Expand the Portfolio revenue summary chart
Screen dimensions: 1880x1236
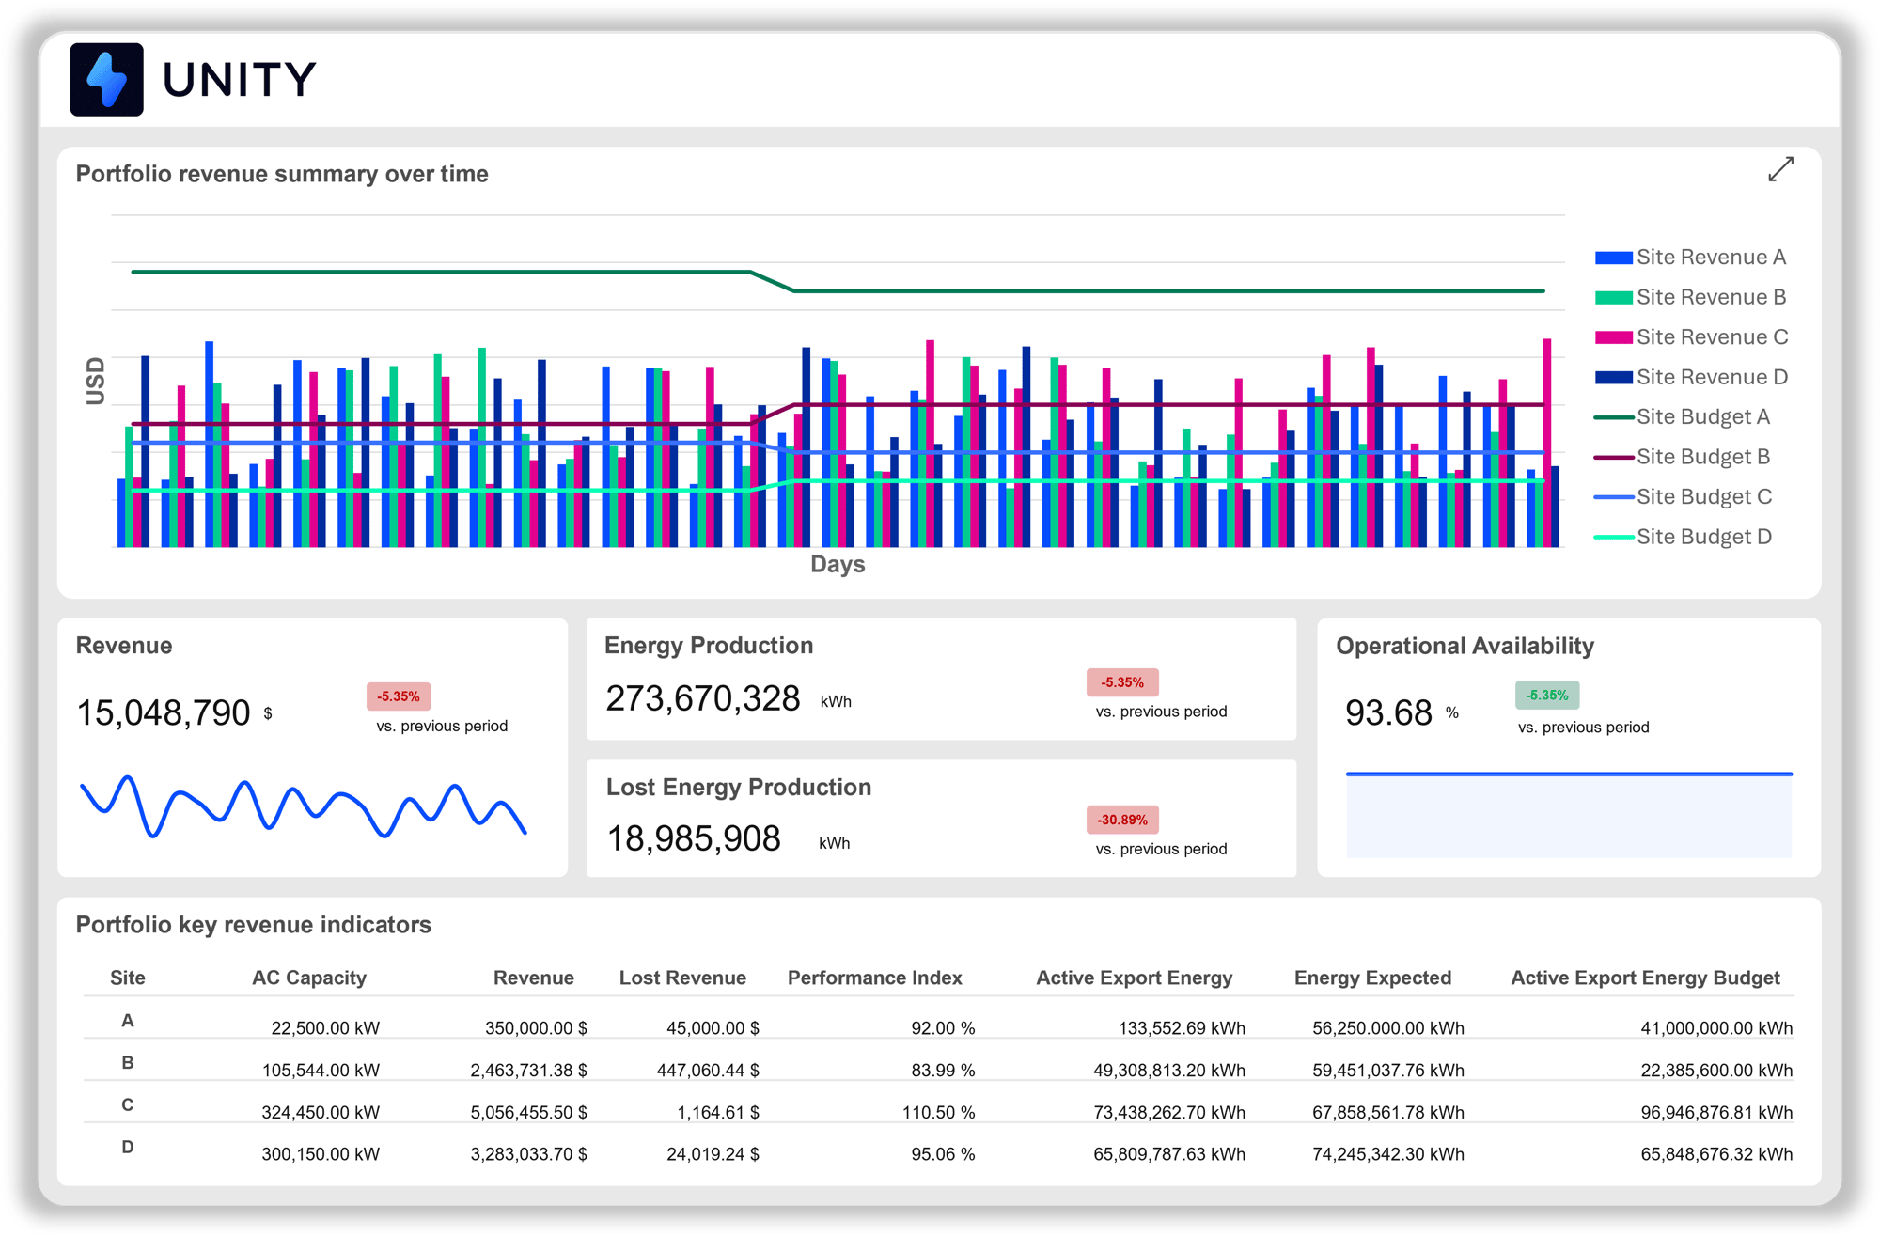point(1779,170)
